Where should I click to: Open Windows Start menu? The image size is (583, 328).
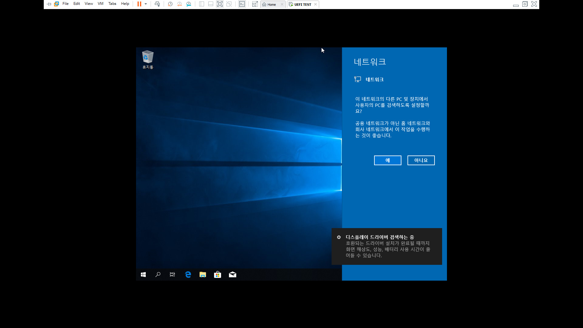point(143,274)
